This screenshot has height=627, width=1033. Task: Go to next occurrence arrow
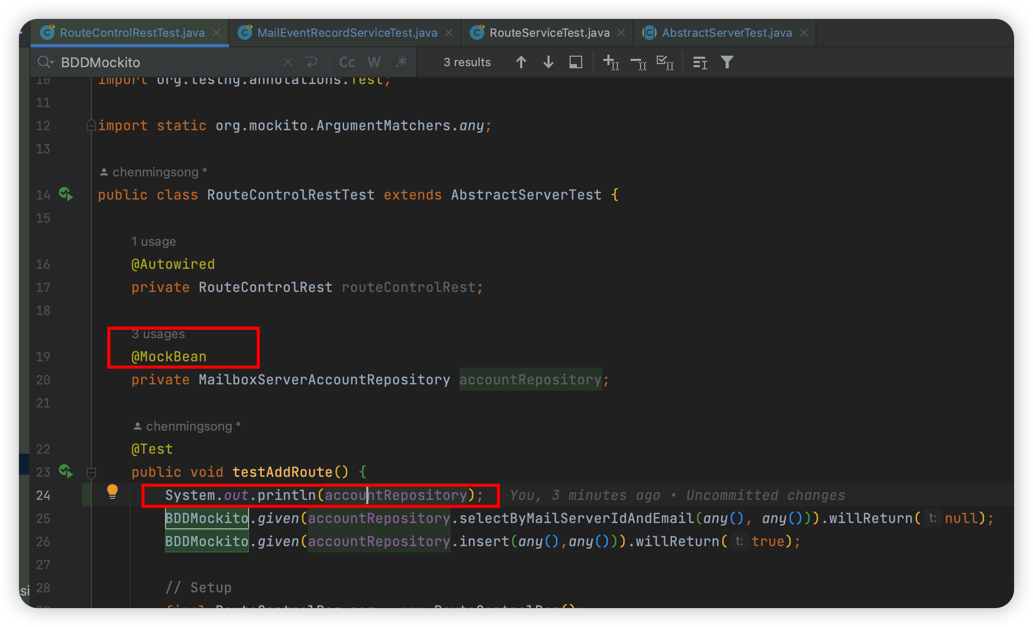(x=549, y=62)
